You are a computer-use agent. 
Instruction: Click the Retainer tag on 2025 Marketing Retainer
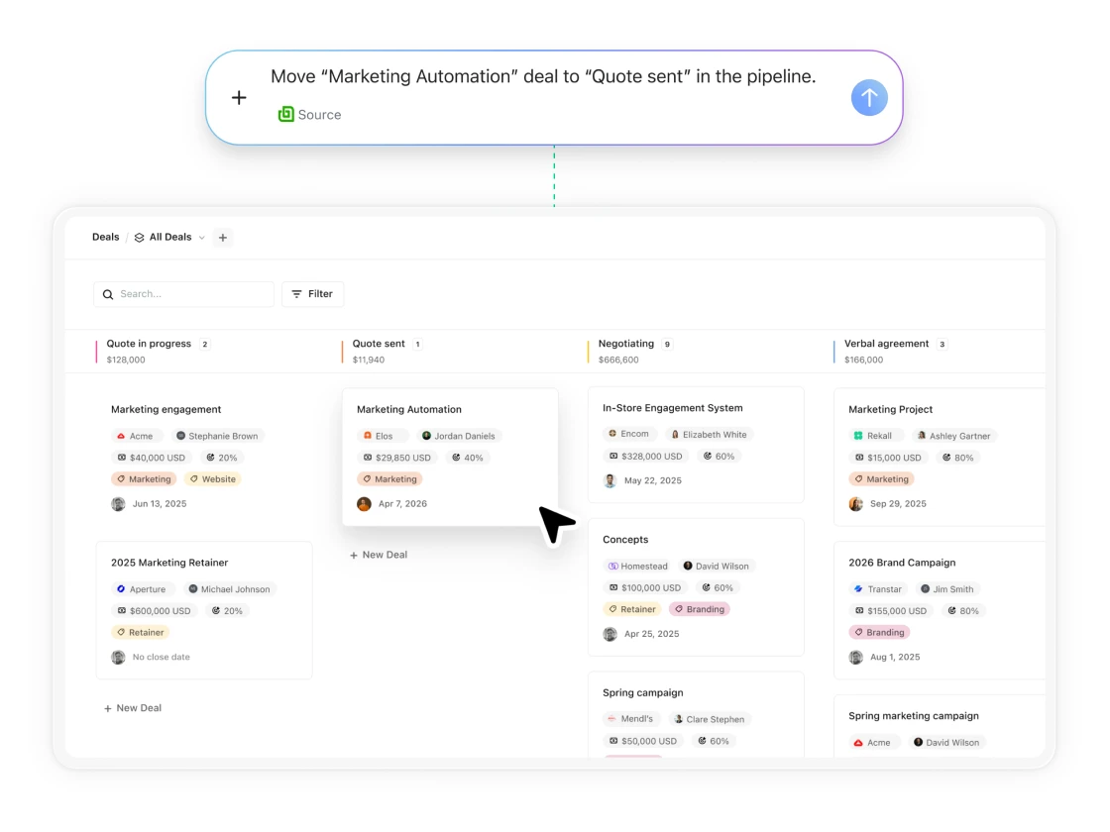pos(140,632)
